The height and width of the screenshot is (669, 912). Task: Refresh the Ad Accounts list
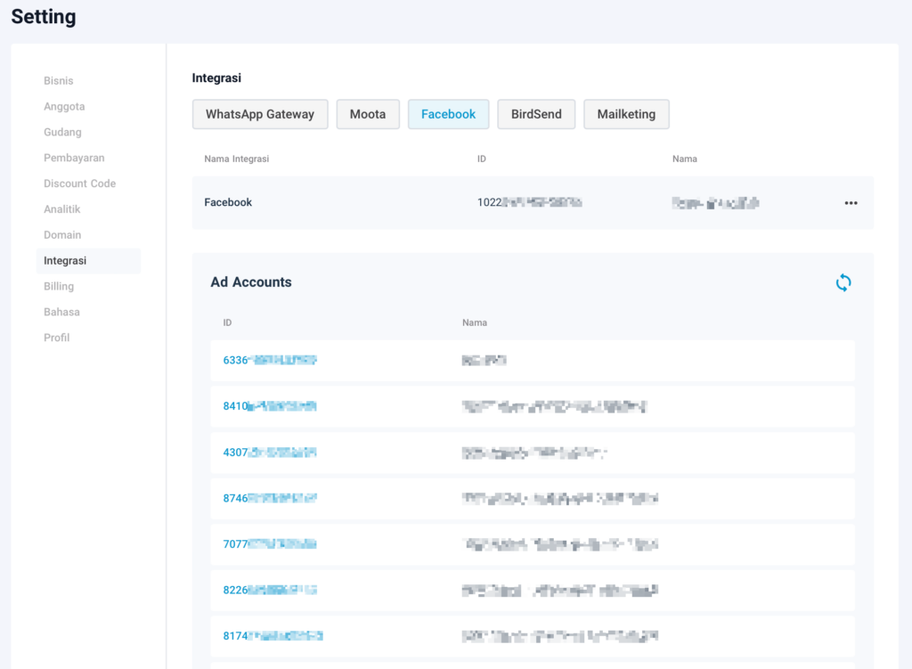(843, 282)
